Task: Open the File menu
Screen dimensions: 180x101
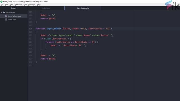Action: click(x=2, y=4)
